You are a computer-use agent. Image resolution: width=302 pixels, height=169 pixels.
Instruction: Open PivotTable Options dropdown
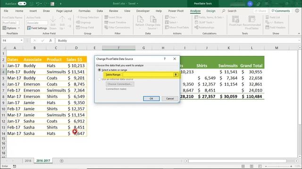pyautogui.click(x=11, y=28)
